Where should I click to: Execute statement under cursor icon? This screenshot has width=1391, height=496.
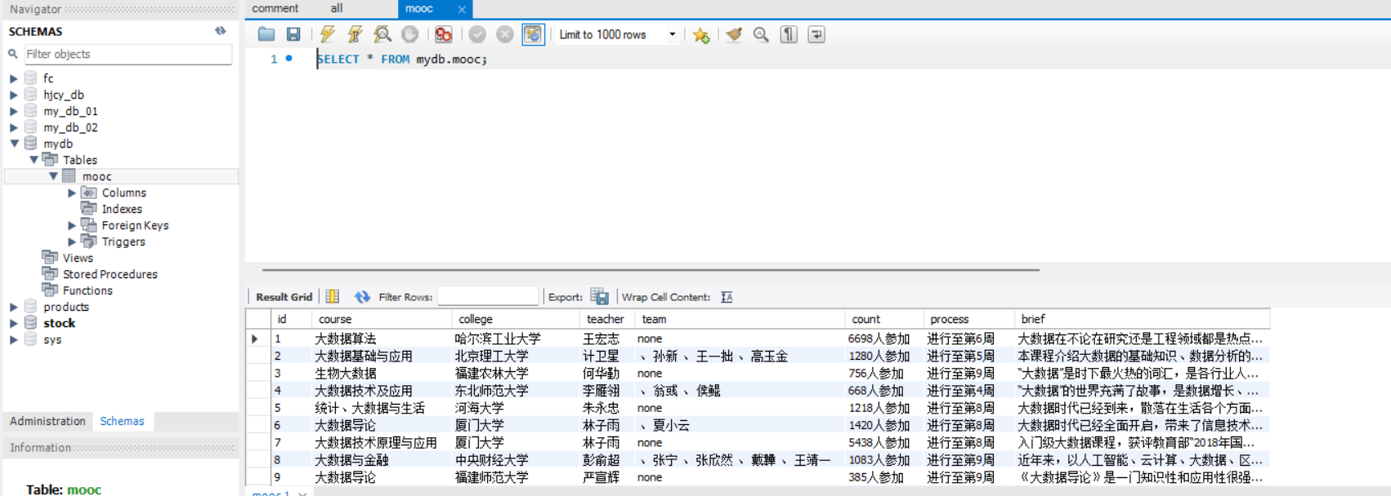point(355,34)
